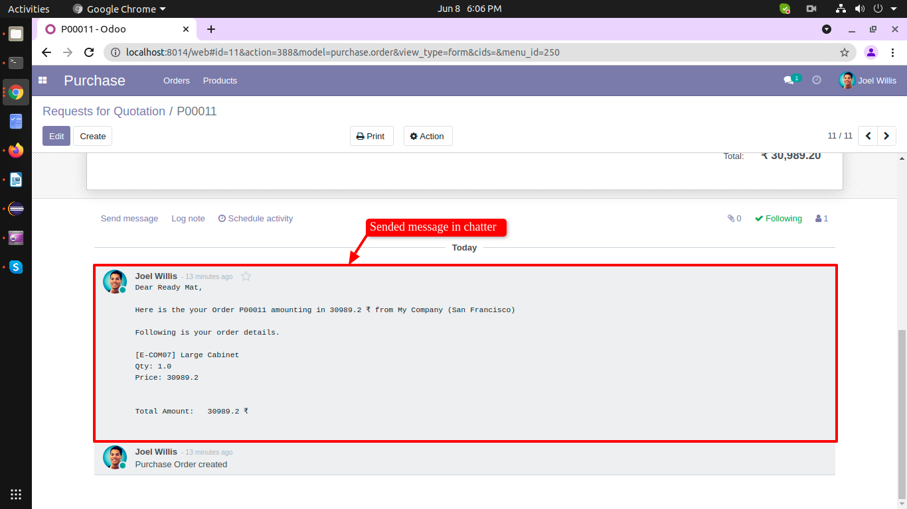This screenshot has height=509, width=907.
Task: Bookmark this page with the star
Action: [x=845, y=52]
